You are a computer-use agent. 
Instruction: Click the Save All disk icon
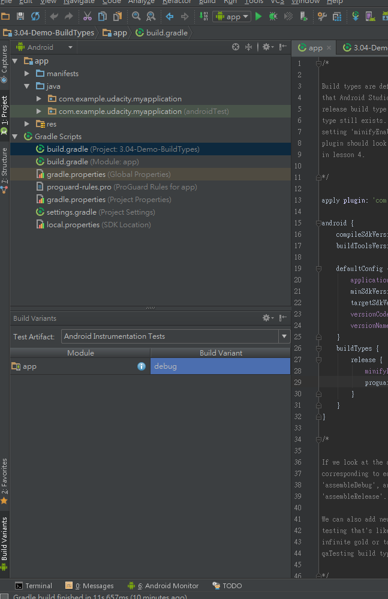pyautogui.click(x=20, y=16)
